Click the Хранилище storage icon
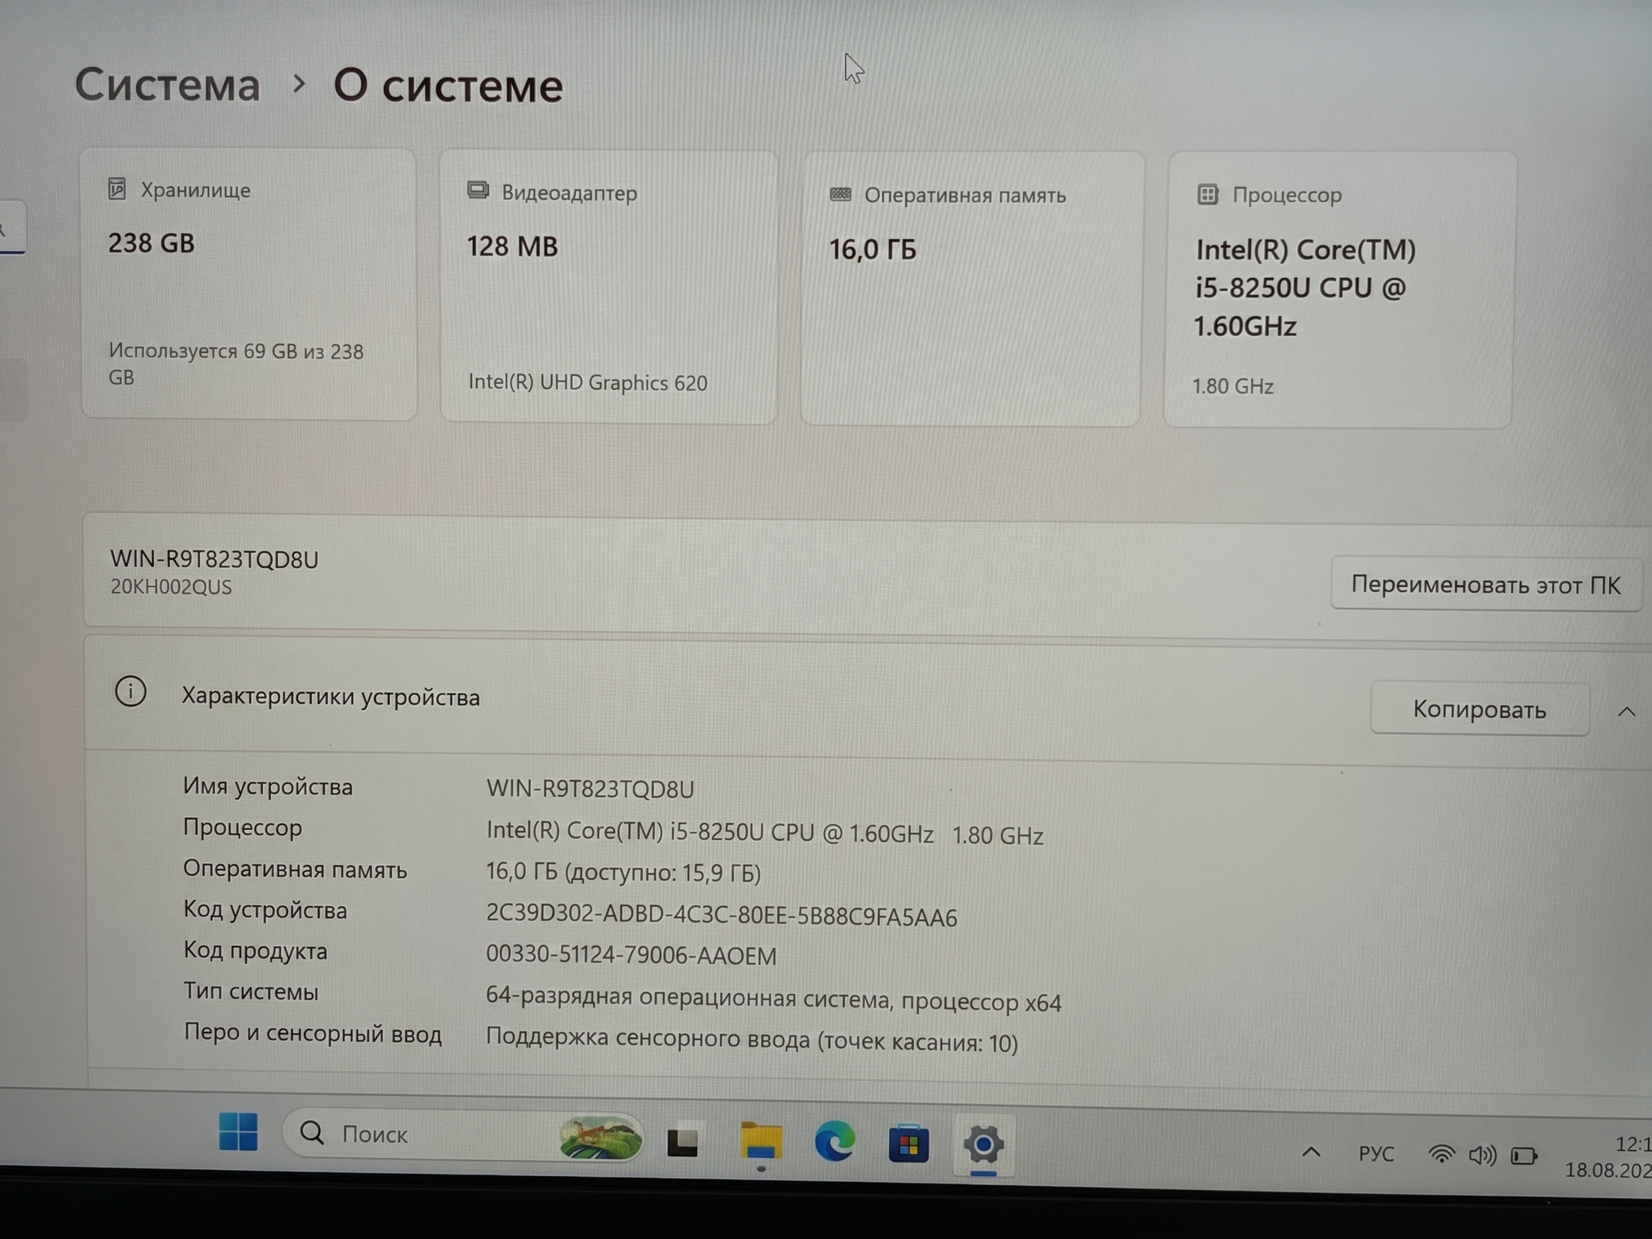 tap(118, 188)
